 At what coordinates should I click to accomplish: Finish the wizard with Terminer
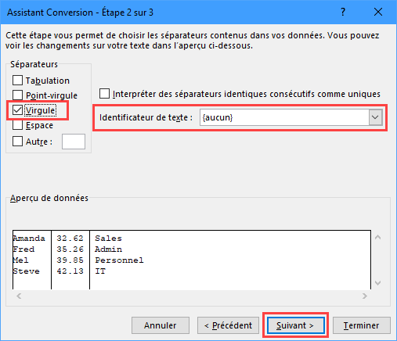pos(362,325)
